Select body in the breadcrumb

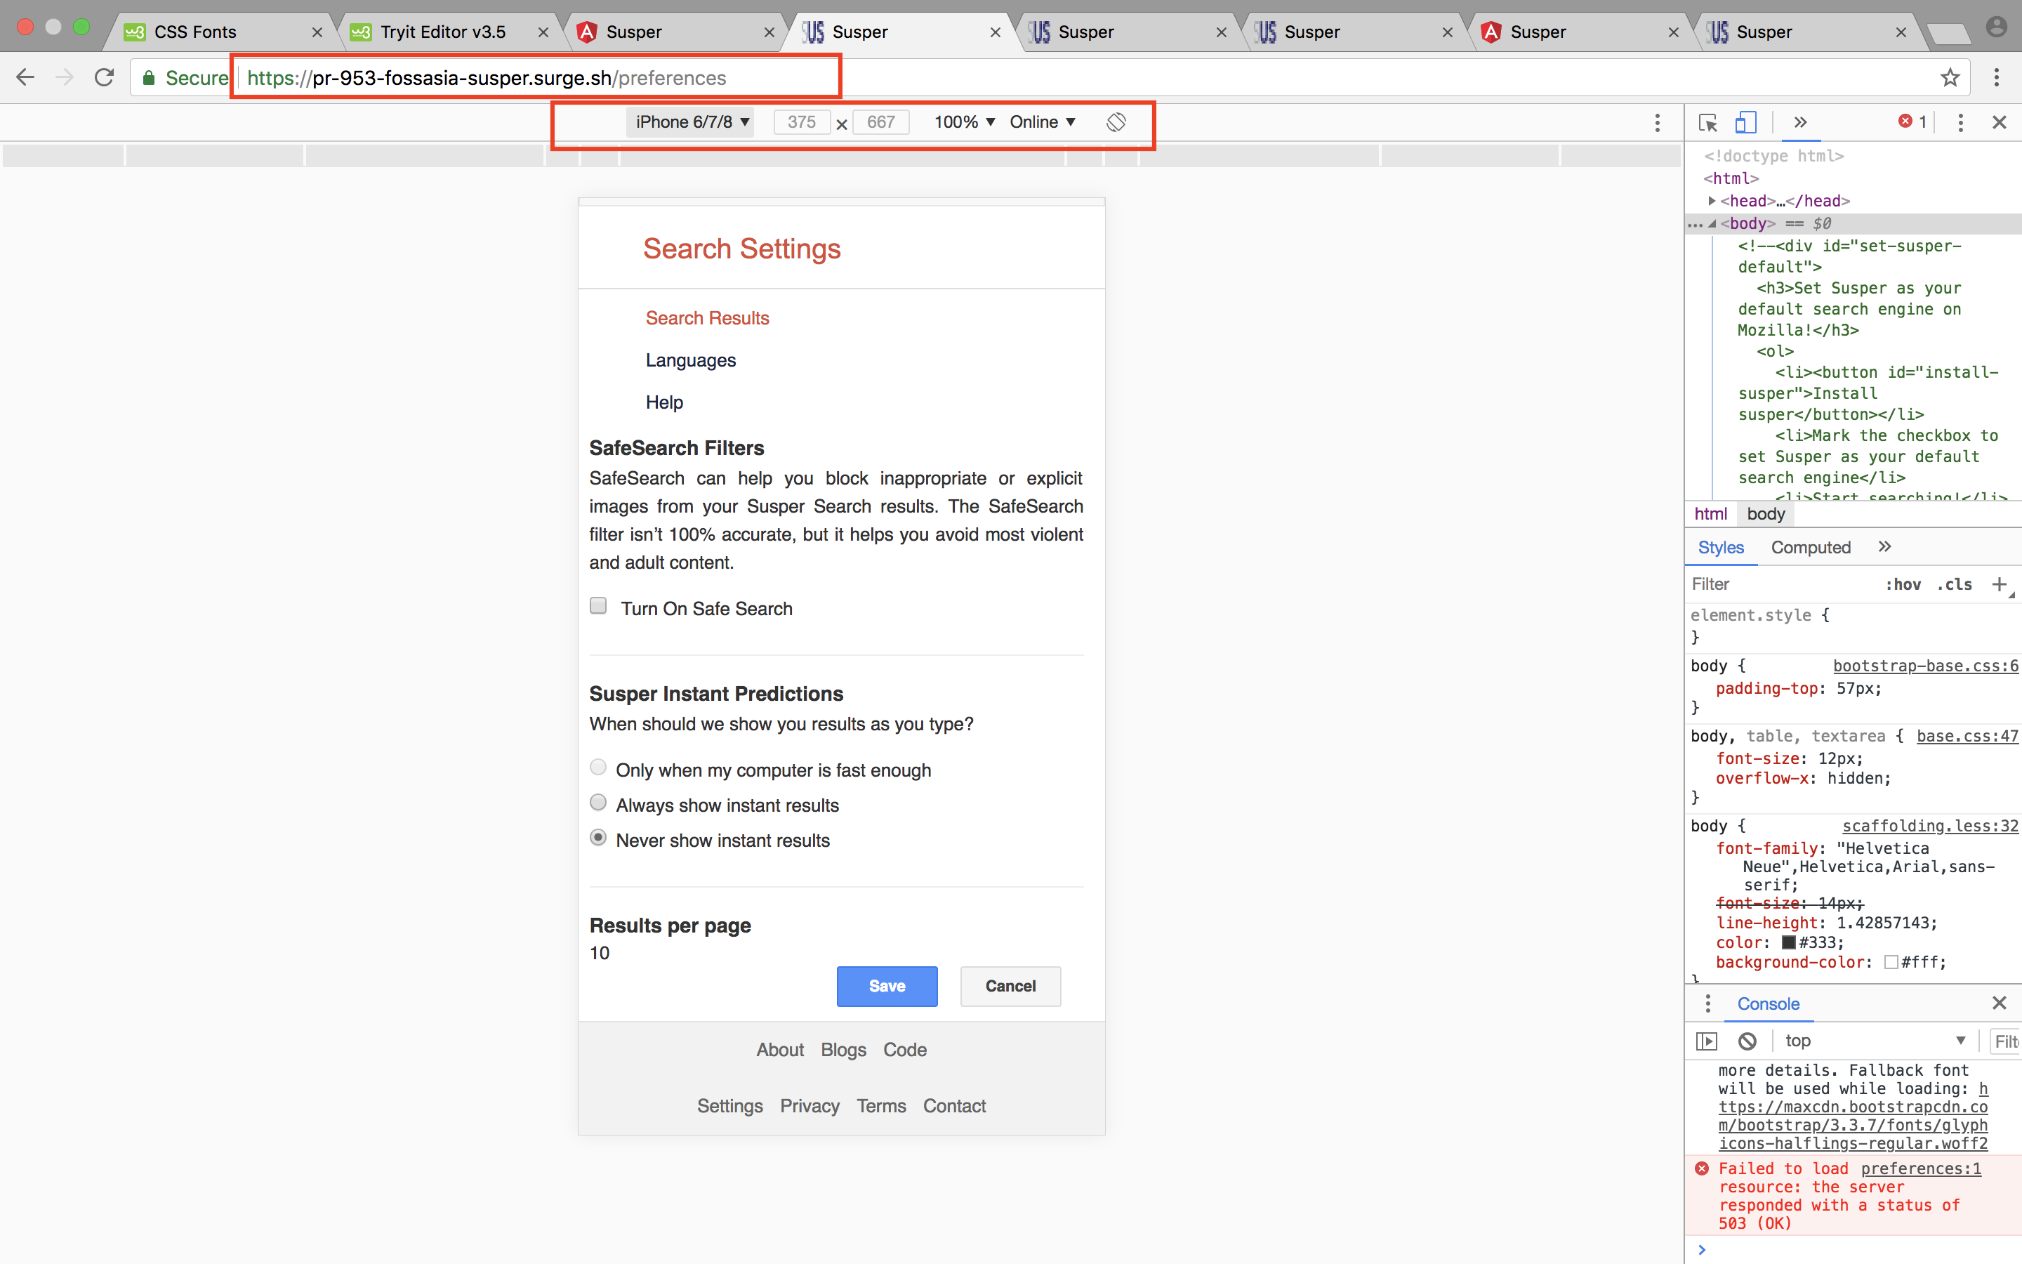1766,514
